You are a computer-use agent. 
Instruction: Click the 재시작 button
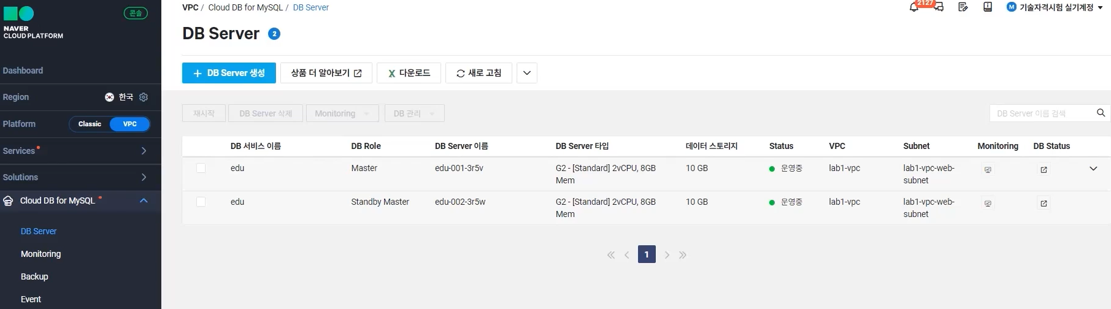pos(204,113)
